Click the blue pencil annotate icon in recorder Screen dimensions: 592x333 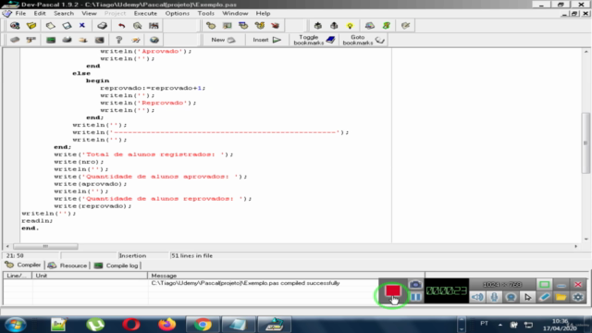pos(545,297)
